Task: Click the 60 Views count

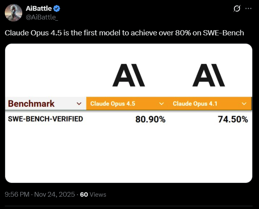Action: (93, 195)
